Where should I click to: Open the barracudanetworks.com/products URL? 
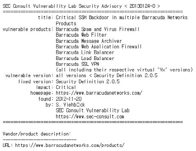coord(70,145)
